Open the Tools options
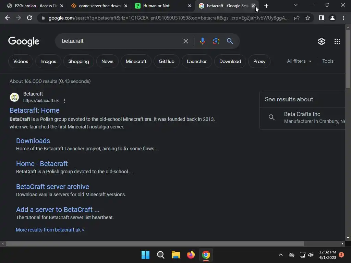This screenshot has height=263, width=351. [328, 61]
